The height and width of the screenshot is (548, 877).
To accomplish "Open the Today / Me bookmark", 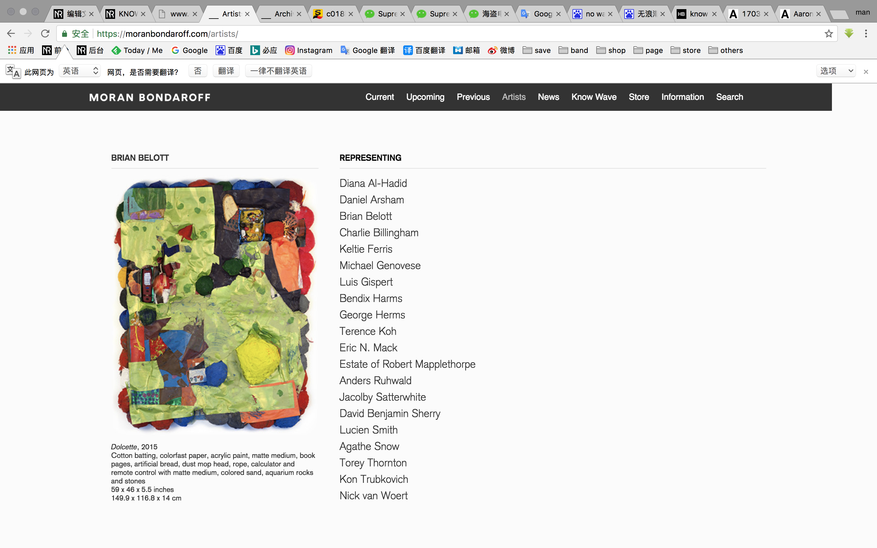I will click(x=137, y=50).
